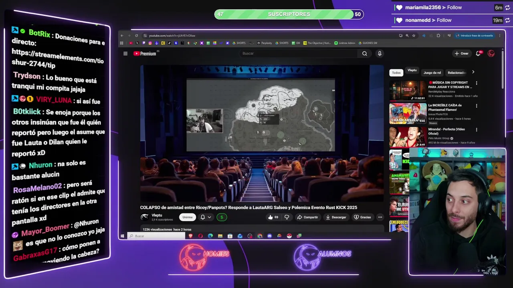Open Miranda! Perfecta video thumbnail

[x=408, y=137]
